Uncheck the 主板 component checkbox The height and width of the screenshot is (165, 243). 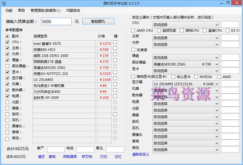click(x=7, y=48)
